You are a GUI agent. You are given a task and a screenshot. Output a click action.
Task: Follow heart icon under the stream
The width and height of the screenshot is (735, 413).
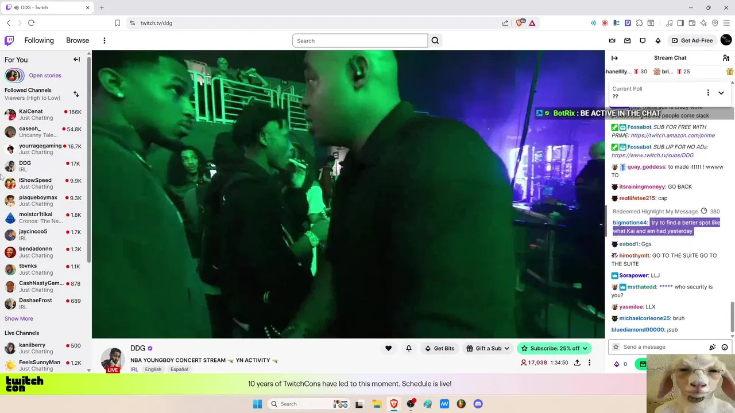tap(388, 348)
